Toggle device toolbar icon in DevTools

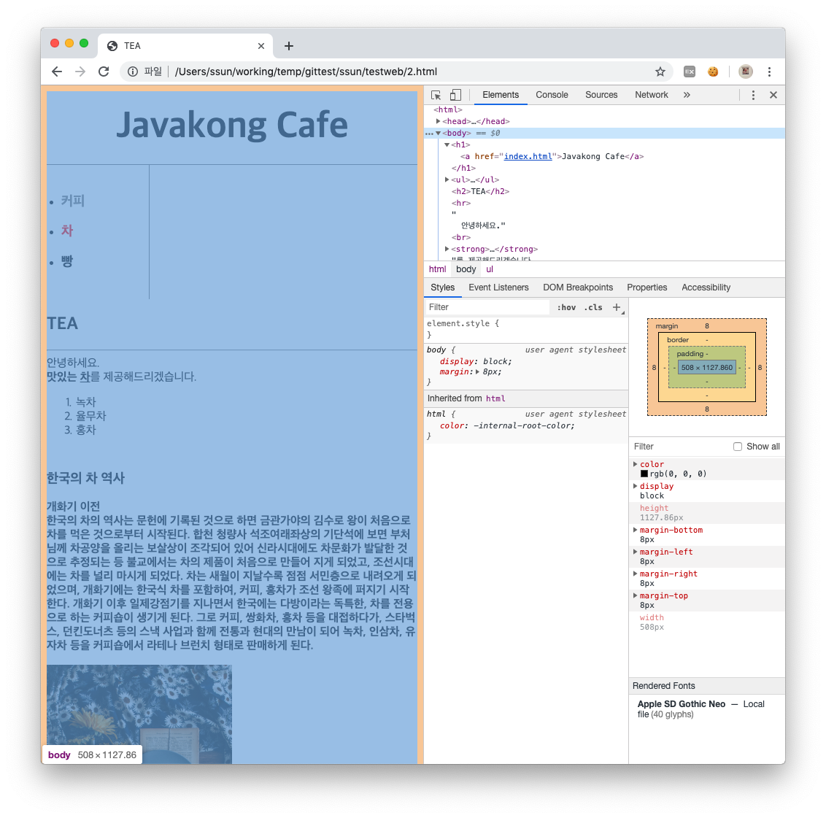click(x=455, y=95)
